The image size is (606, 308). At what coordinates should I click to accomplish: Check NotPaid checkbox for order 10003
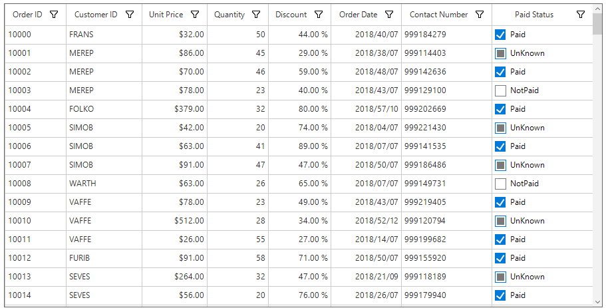[500, 90]
